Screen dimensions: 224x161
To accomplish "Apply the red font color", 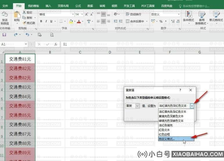I will coord(79,21).
